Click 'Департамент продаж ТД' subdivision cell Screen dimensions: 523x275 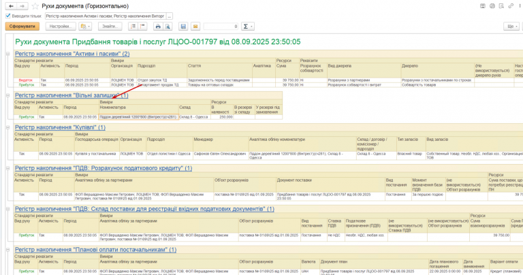coord(162,85)
